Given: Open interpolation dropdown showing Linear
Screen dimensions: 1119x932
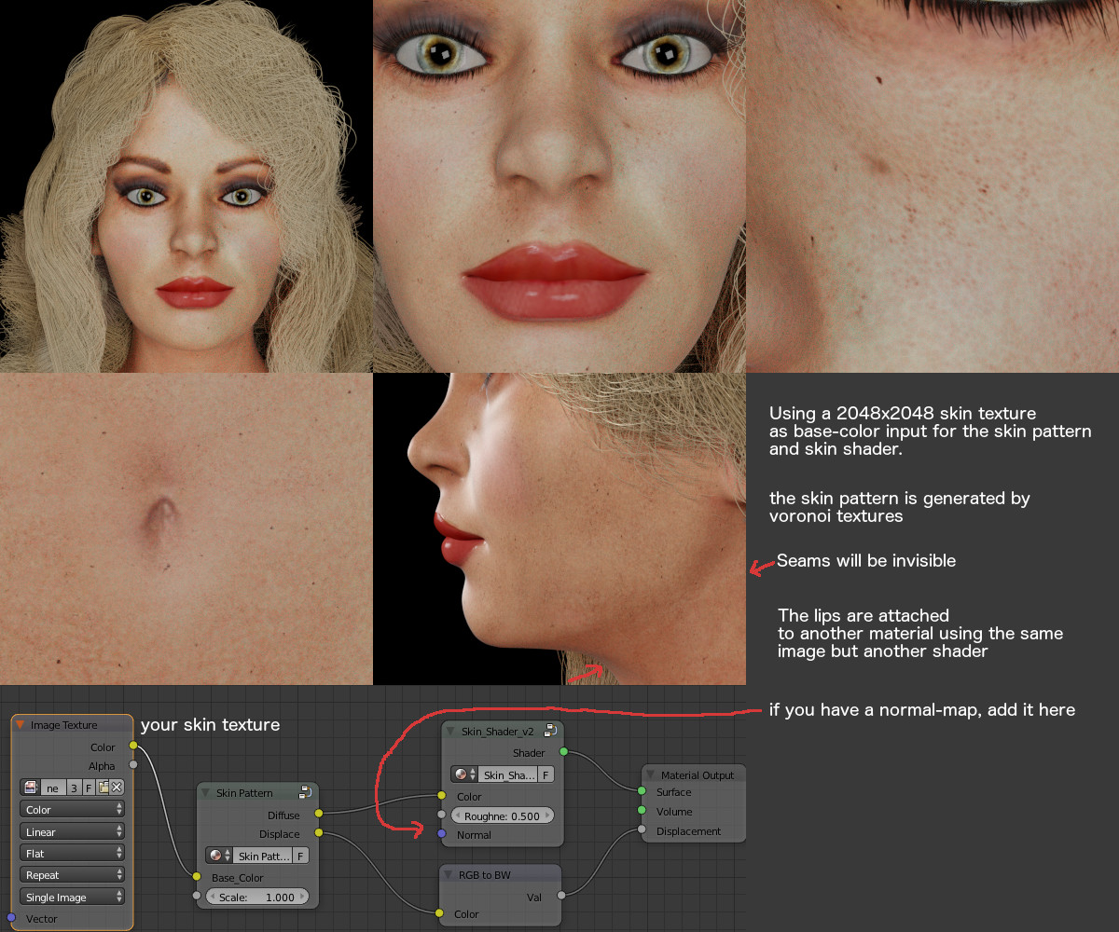Looking at the screenshot, I should pos(72,832).
